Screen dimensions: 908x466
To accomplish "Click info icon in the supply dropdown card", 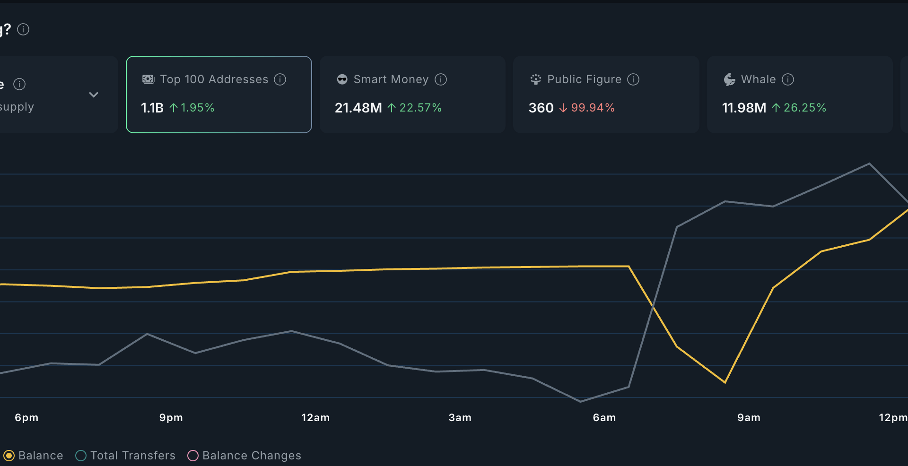I will [19, 84].
